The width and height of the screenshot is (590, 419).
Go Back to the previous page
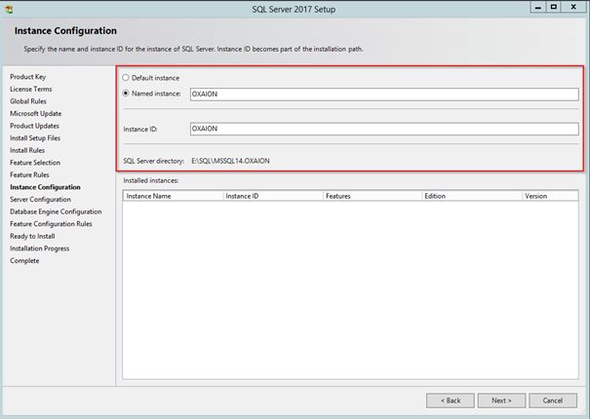tap(451, 400)
